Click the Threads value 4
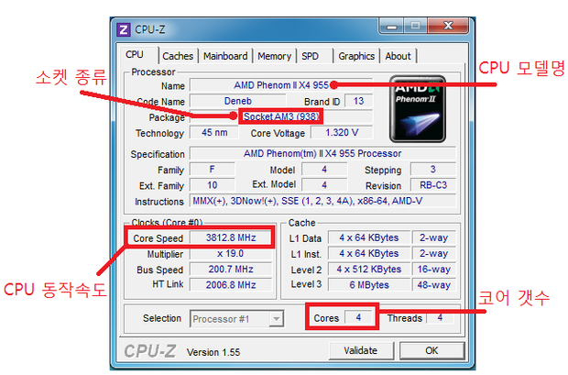This screenshot has width=568, height=375. (x=440, y=318)
